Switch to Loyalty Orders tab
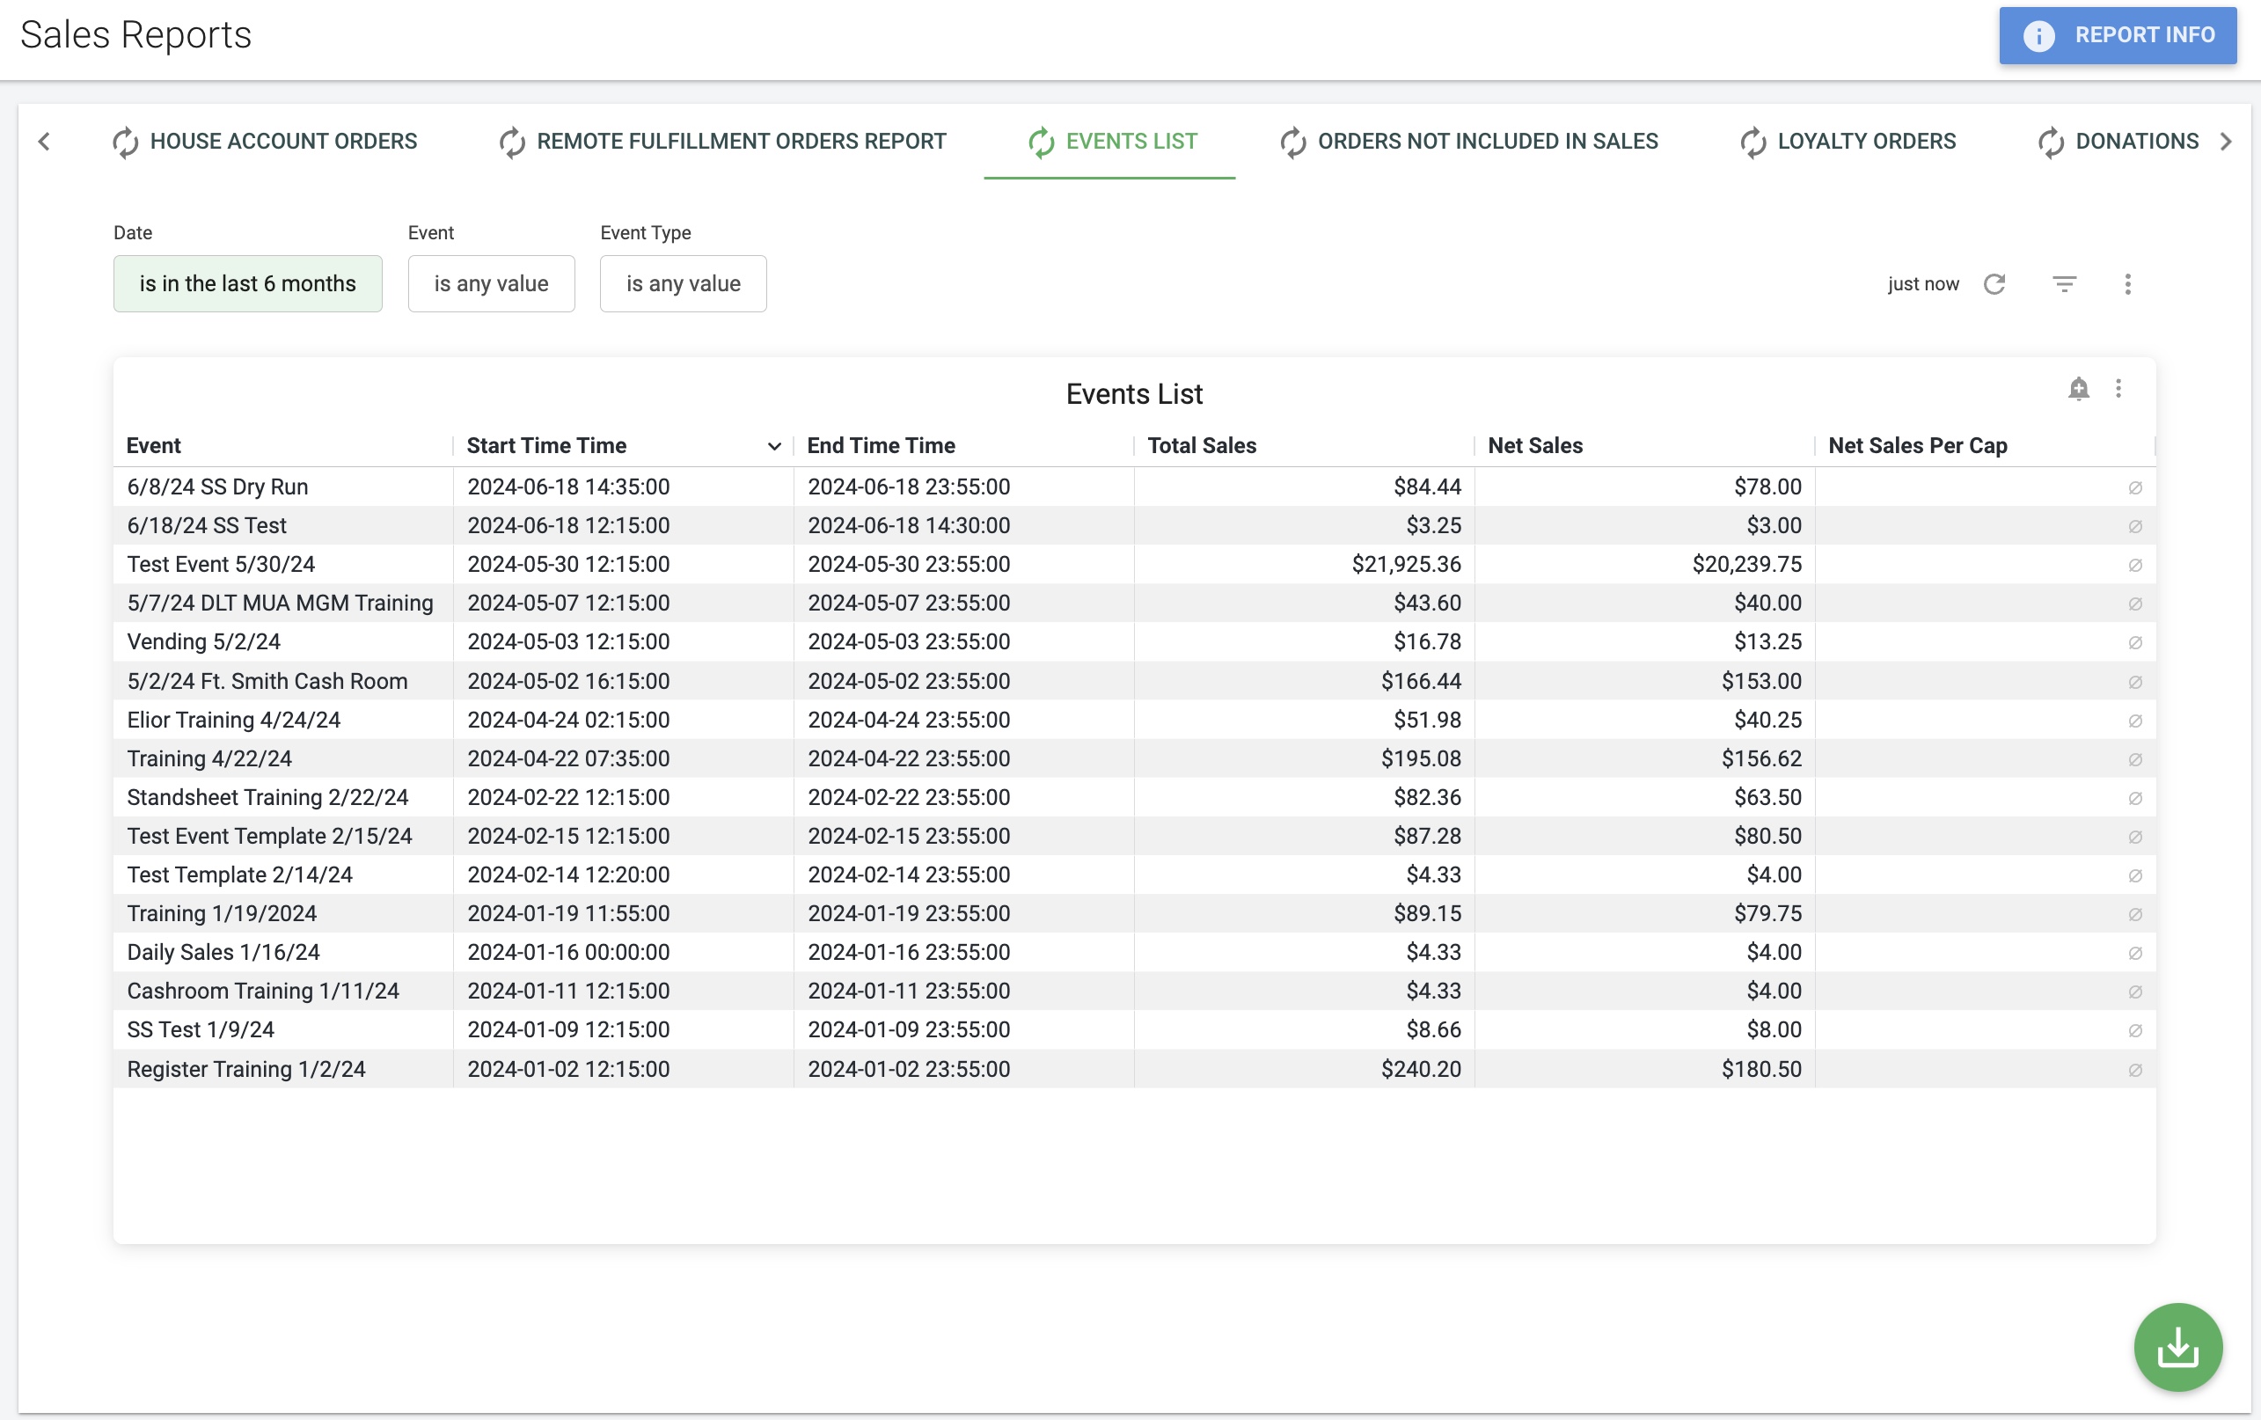The height and width of the screenshot is (1420, 2261). coord(1848,142)
